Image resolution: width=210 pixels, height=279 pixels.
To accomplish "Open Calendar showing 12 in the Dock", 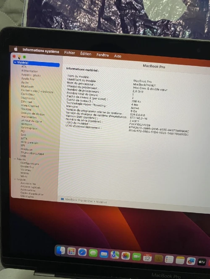I will coord(147,258).
